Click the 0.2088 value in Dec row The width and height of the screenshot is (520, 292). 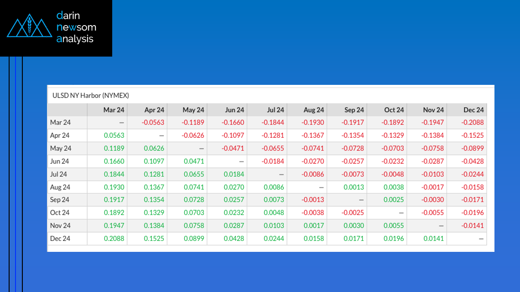coord(114,238)
